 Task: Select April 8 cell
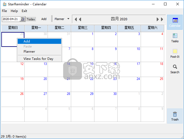pyautogui.click(x=83, y=55)
